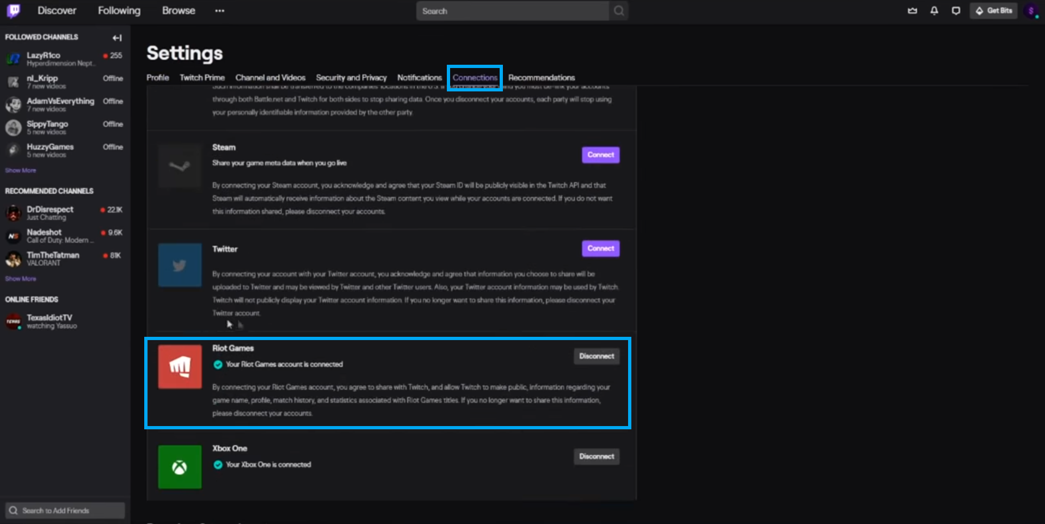Open TimTheTatman channel name
1045x524 pixels.
[53, 255]
